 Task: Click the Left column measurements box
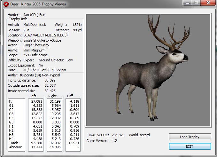coord(35,125)
